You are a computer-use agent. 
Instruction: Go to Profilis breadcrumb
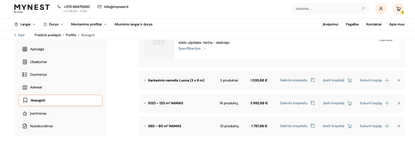(x=71, y=35)
